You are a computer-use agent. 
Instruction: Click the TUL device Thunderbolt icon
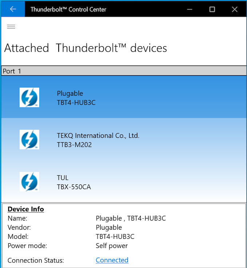pyautogui.click(x=29, y=182)
